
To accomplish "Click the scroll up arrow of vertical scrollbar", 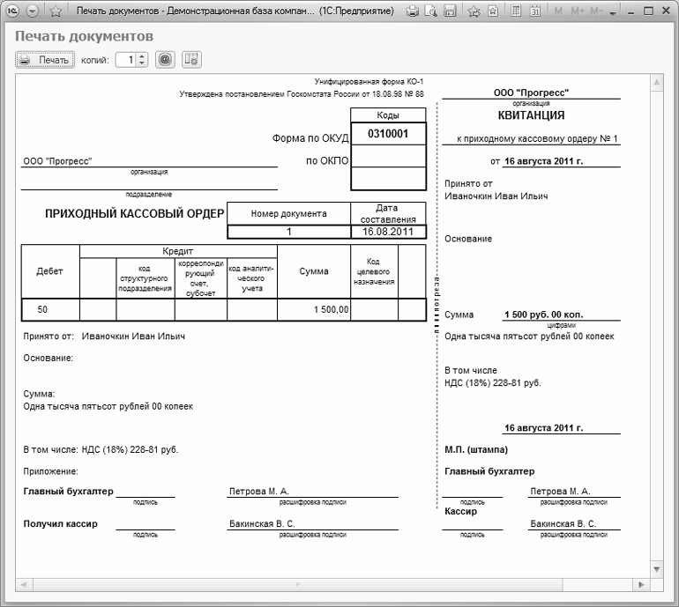I will click(x=656, y=82).
